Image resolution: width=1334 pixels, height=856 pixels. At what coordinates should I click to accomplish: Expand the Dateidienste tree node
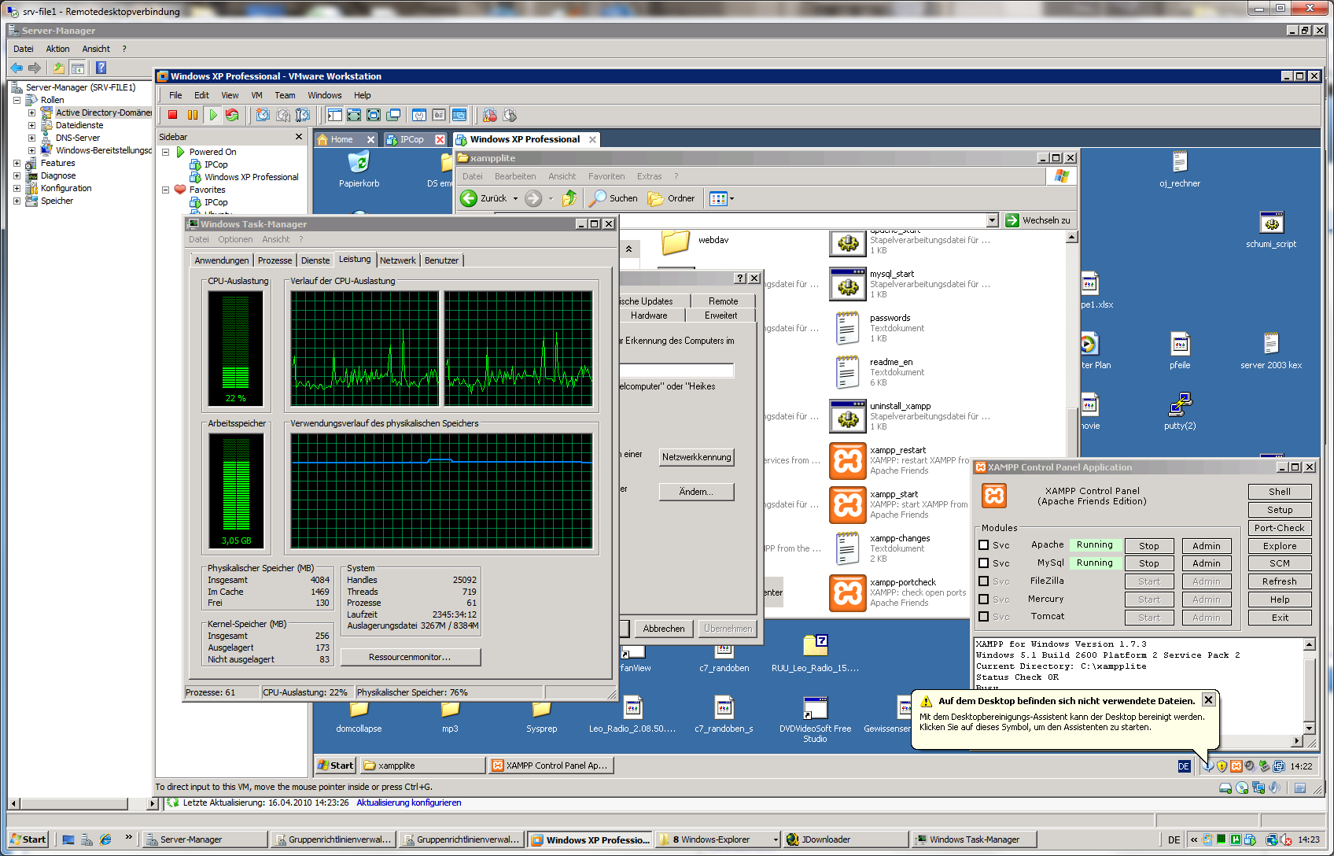coord(31,125)
